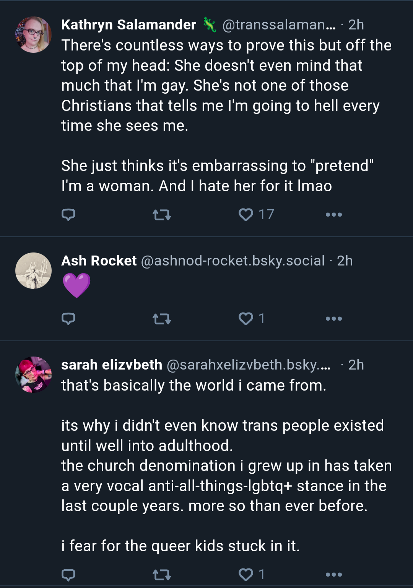Open more options for sarah elizvbeth's post
413x588 pixels.
coord(334,575)
